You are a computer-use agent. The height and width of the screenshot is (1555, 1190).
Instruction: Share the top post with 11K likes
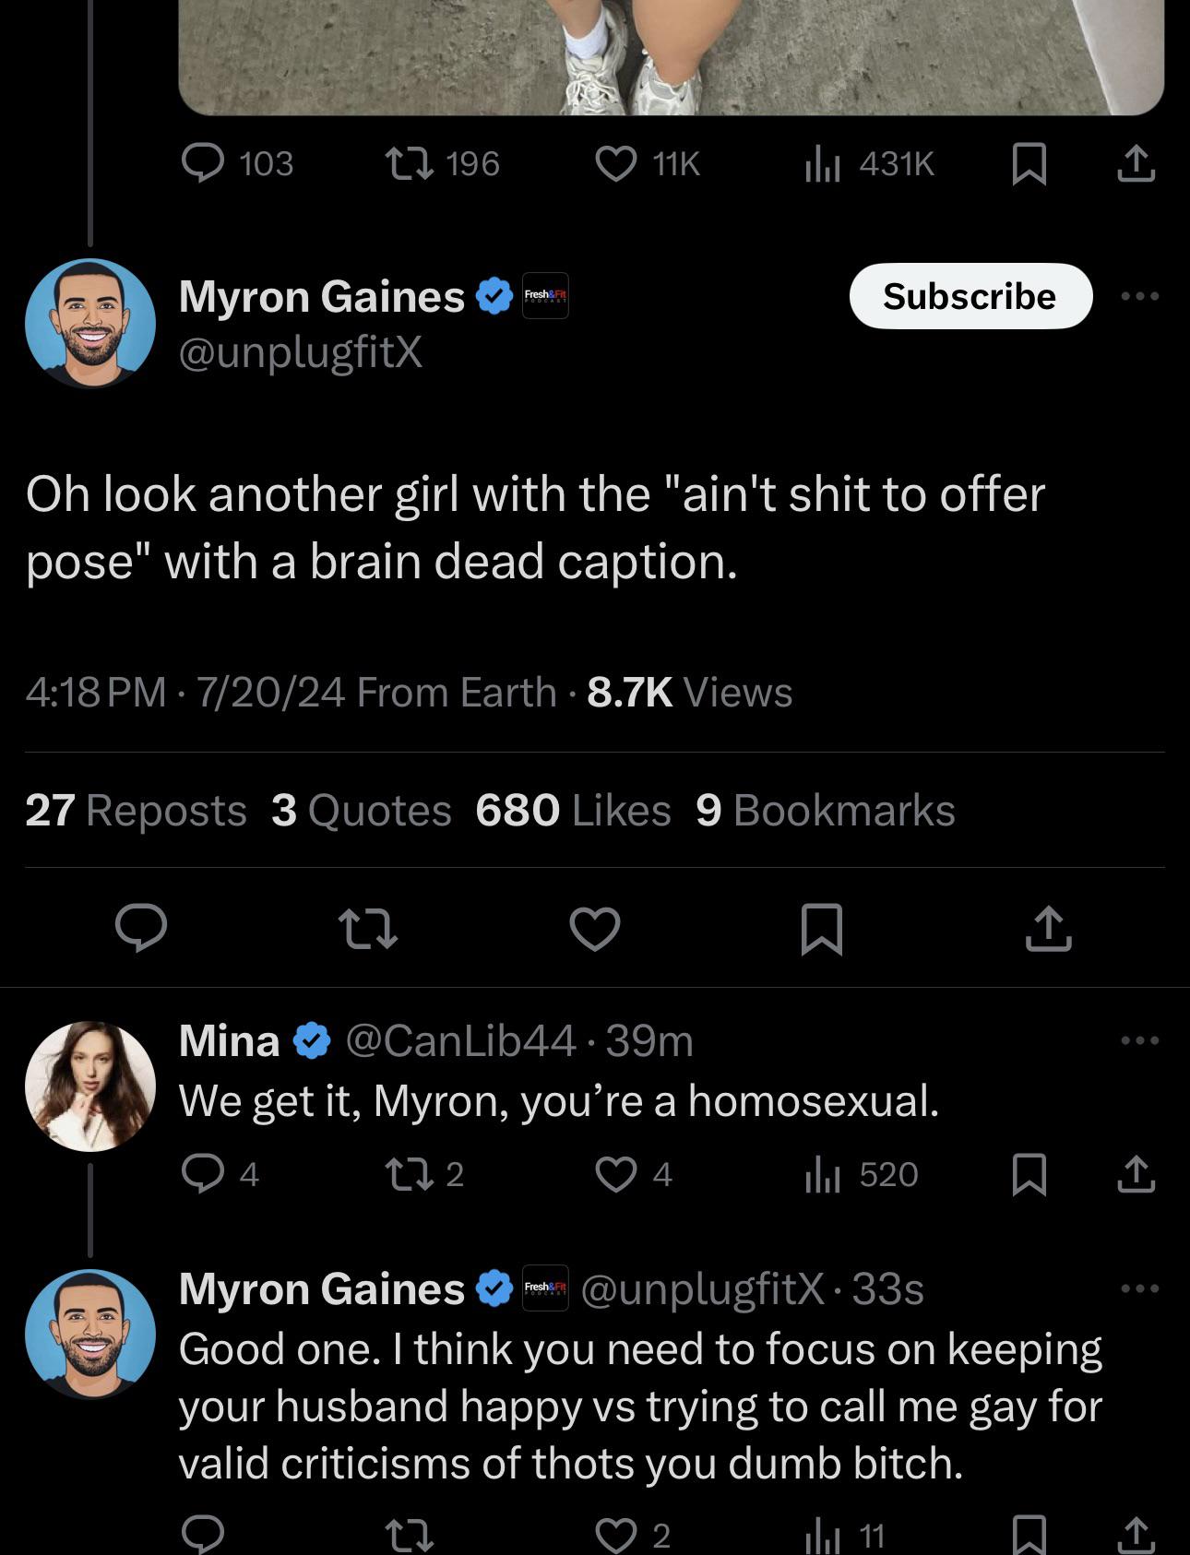1136,164
